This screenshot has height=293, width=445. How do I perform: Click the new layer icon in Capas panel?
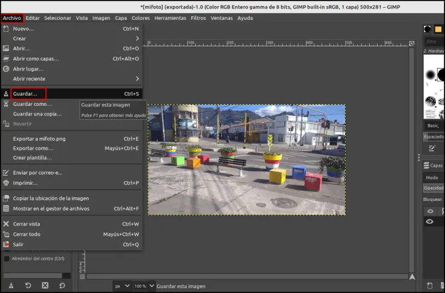pos(430,285)
